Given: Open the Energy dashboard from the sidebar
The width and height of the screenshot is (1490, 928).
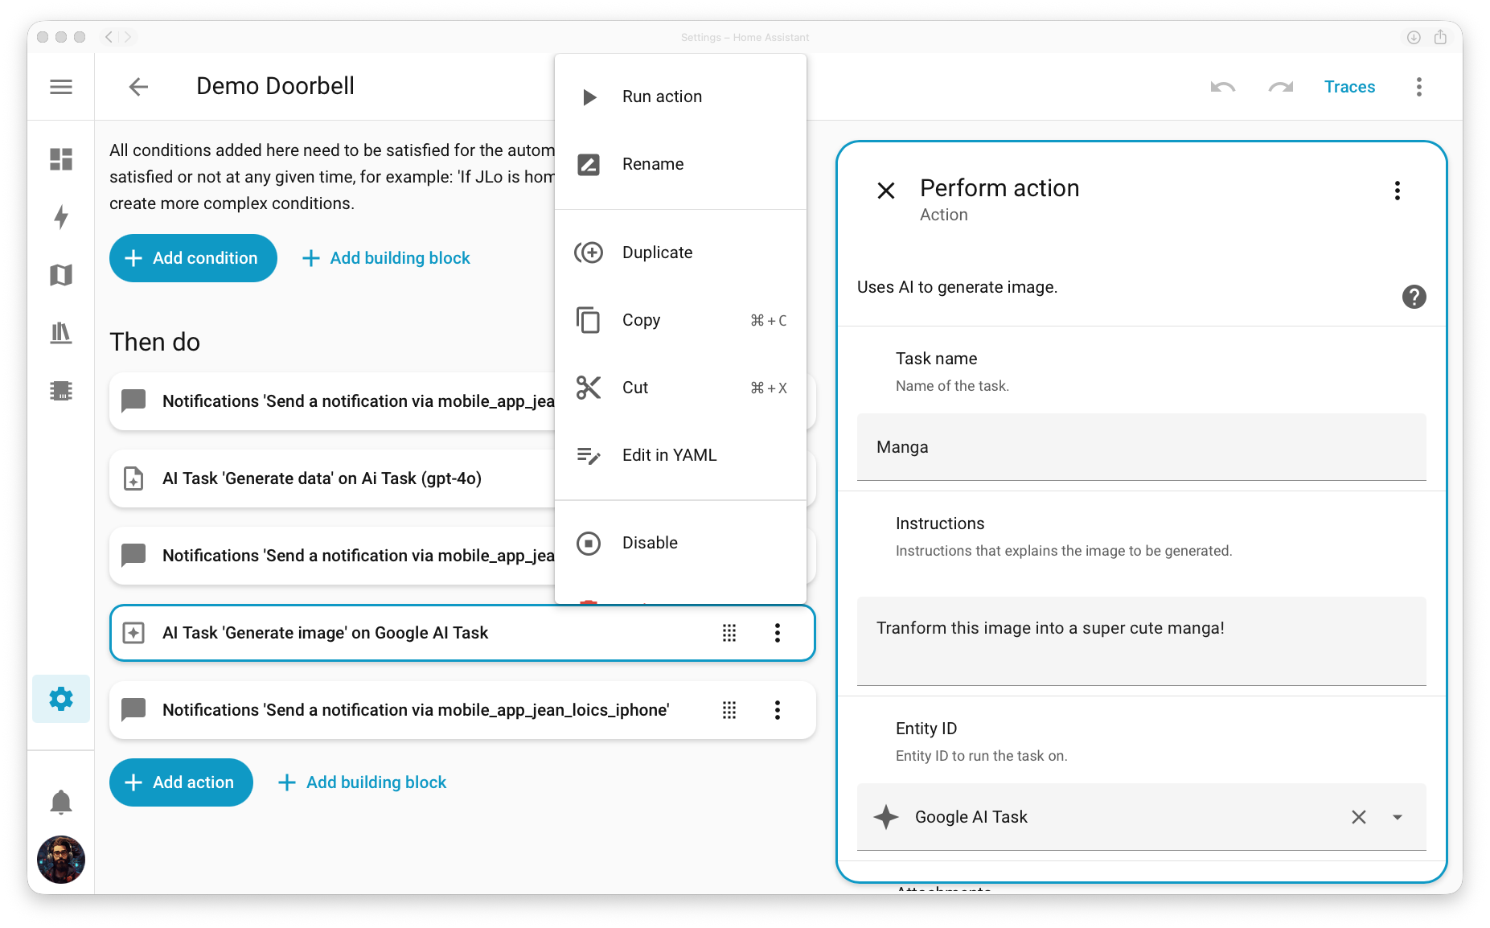Looking at the screenshot, I should coord(61,217).
